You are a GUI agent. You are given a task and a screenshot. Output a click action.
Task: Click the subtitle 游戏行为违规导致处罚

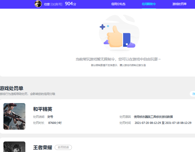[x=13, y=94]
